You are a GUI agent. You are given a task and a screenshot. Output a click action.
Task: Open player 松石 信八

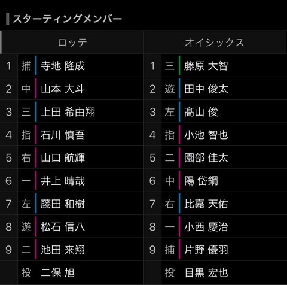pos(63,227)
